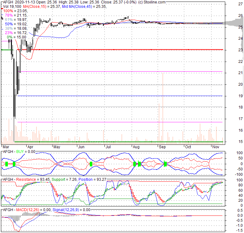Image resolution: width=244 pixels, height=233 pixels.
Task: Click the '-1.5' MACD axis label
Action: click(x=240, y=230)
